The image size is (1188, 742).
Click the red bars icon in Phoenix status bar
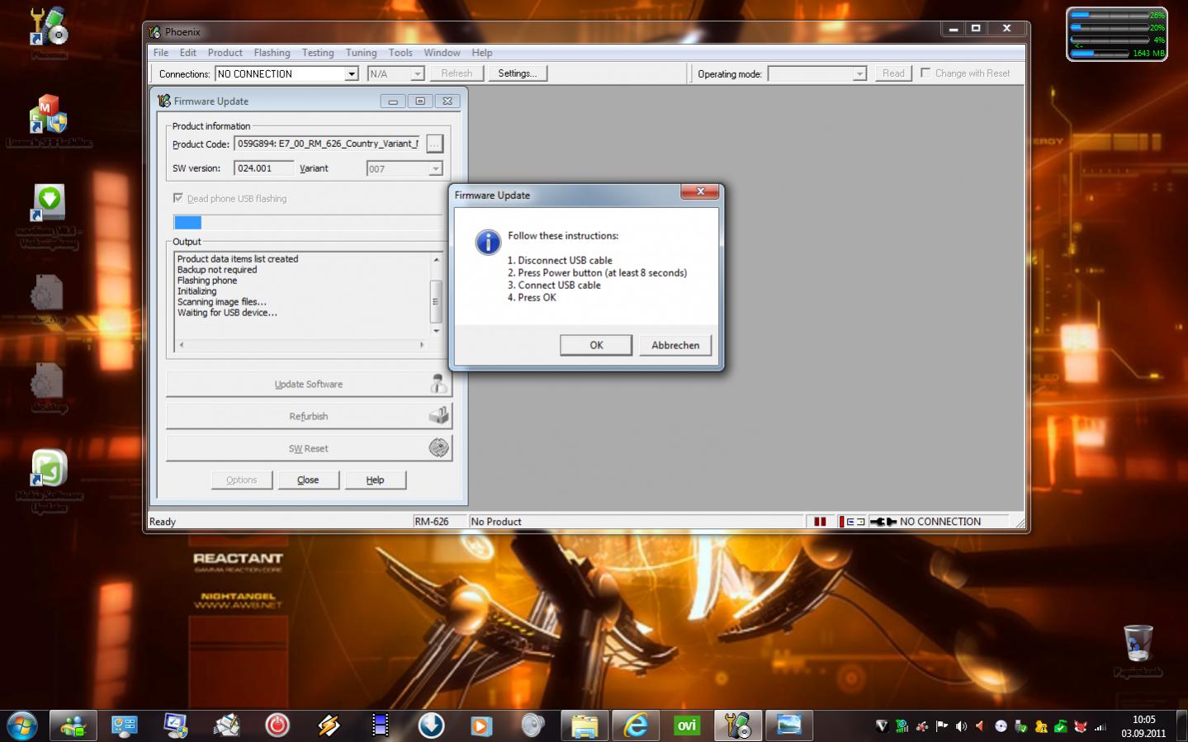point(820,522)
